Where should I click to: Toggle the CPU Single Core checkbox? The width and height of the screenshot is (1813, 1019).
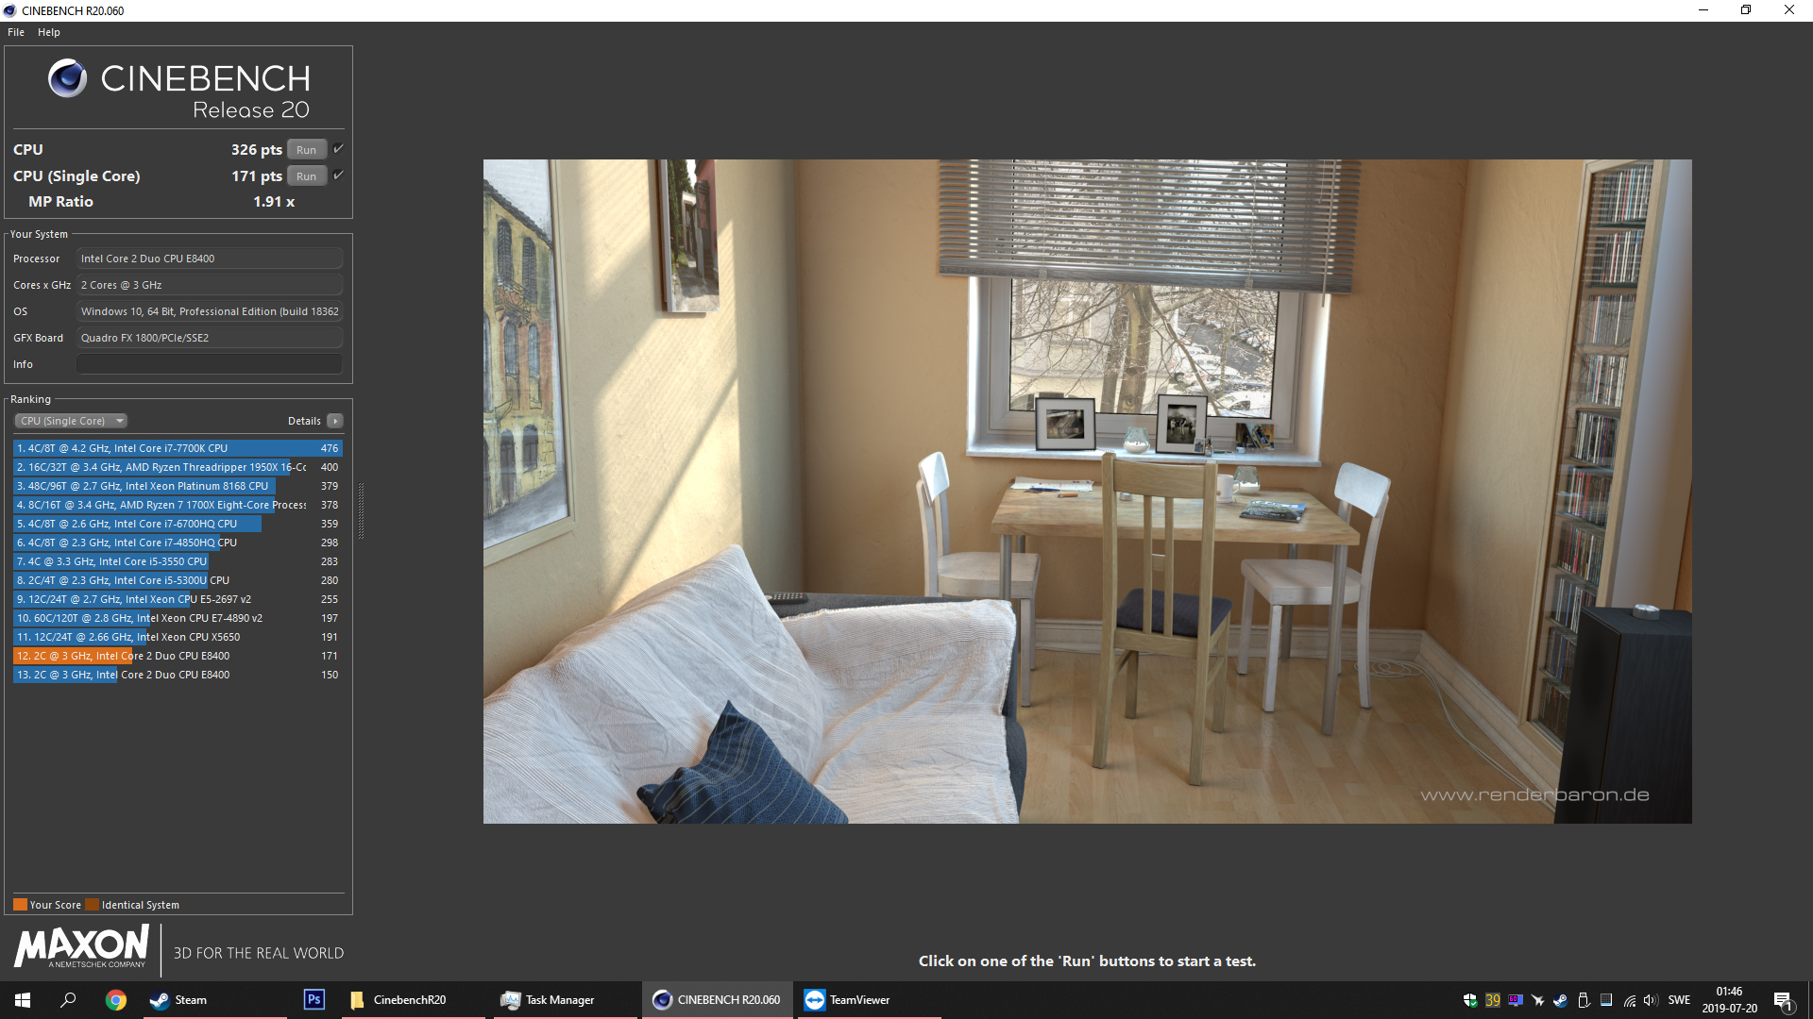tap(338, 175)
